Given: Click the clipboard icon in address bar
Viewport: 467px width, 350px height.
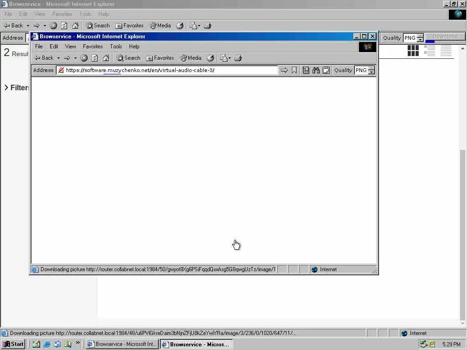Looking at the screenshot, I should [326, 70].
